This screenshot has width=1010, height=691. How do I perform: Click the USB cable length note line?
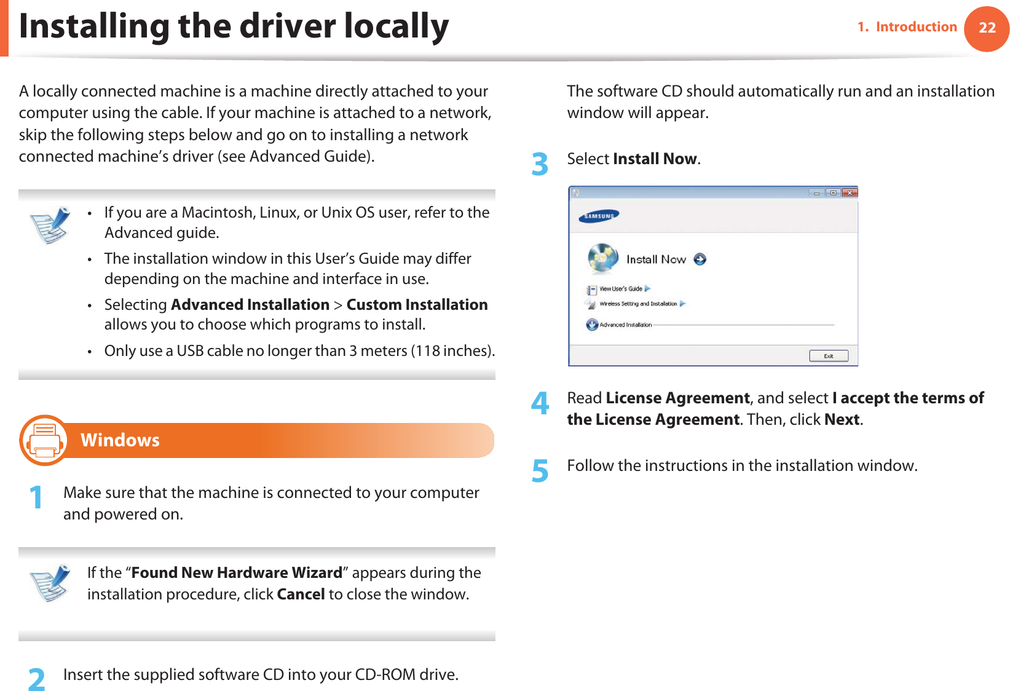pyautogui.click(x=299, y=350)
